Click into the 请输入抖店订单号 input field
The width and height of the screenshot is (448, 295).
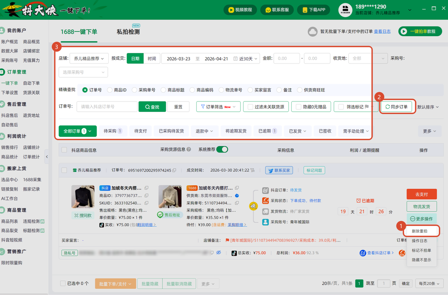pos(107,107)
